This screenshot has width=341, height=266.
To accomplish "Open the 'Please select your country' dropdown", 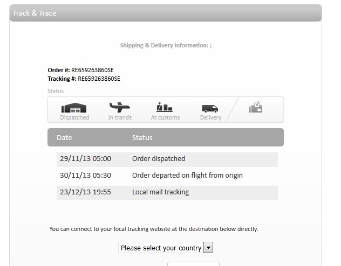I will pos(161,248).
